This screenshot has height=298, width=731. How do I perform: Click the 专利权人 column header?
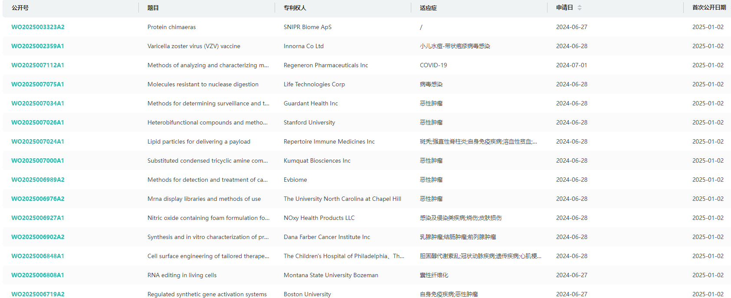295,8
